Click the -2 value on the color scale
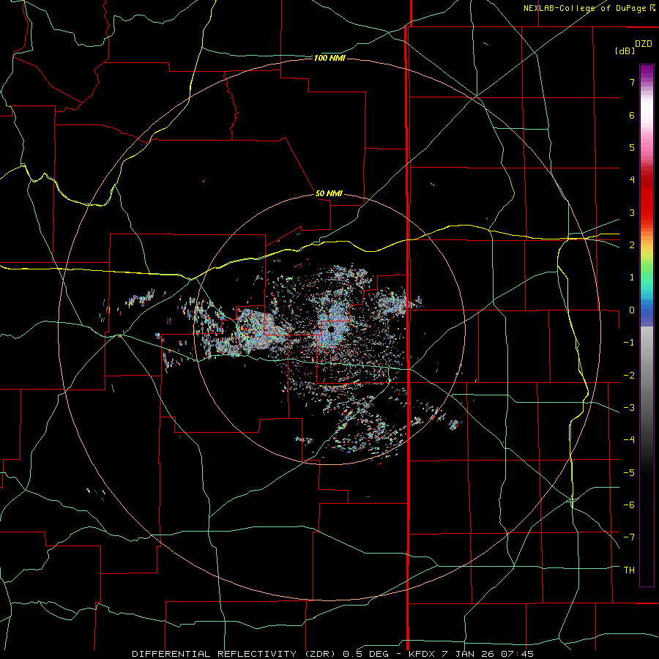 (x=629, y=376)
